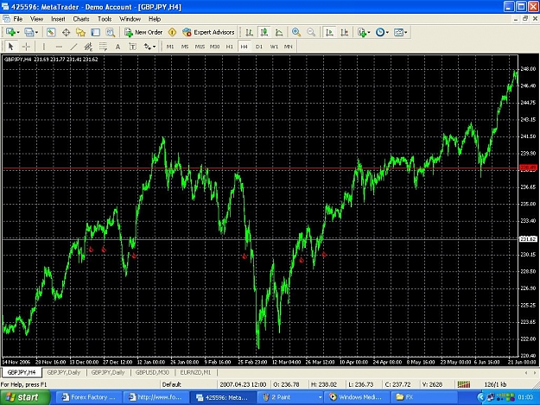Open the Navigator folder-star icon
Image resolution: width=540 pixels, height=405 pixels.
[80, 32]
